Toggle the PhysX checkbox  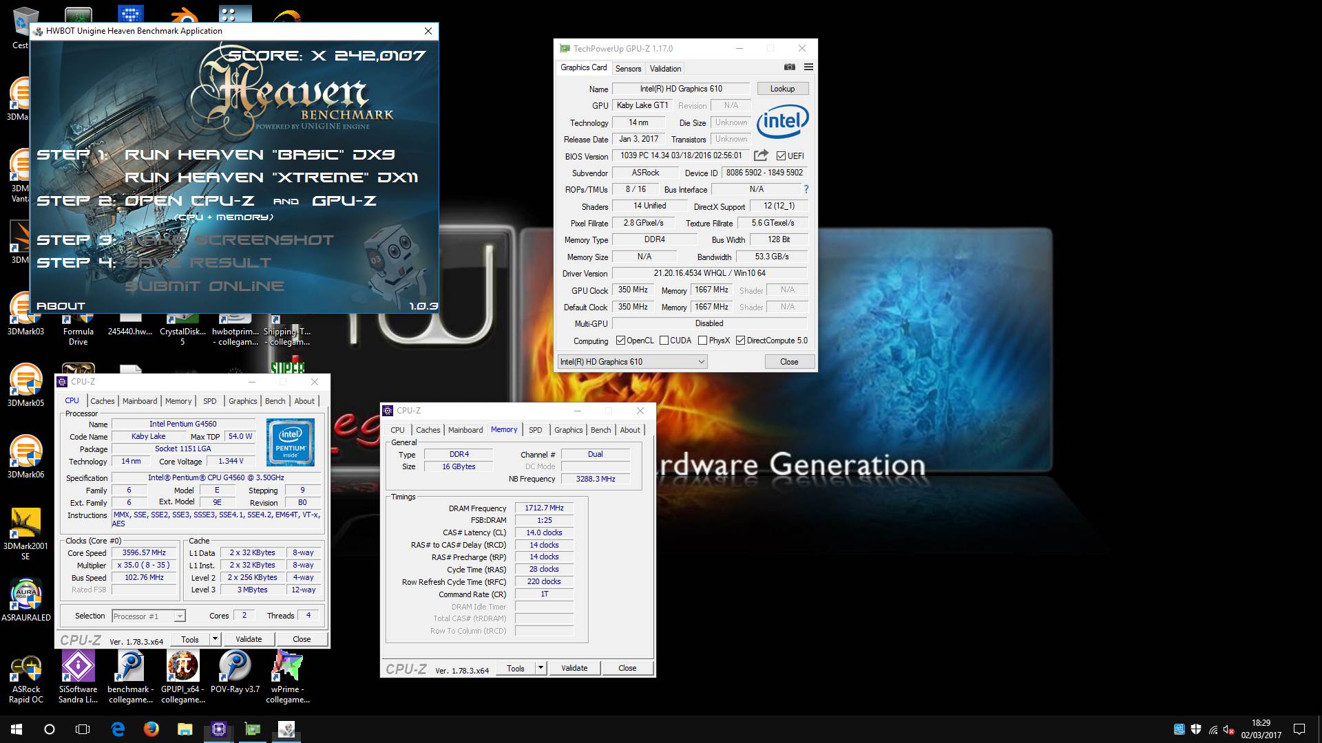coord(702,341)
